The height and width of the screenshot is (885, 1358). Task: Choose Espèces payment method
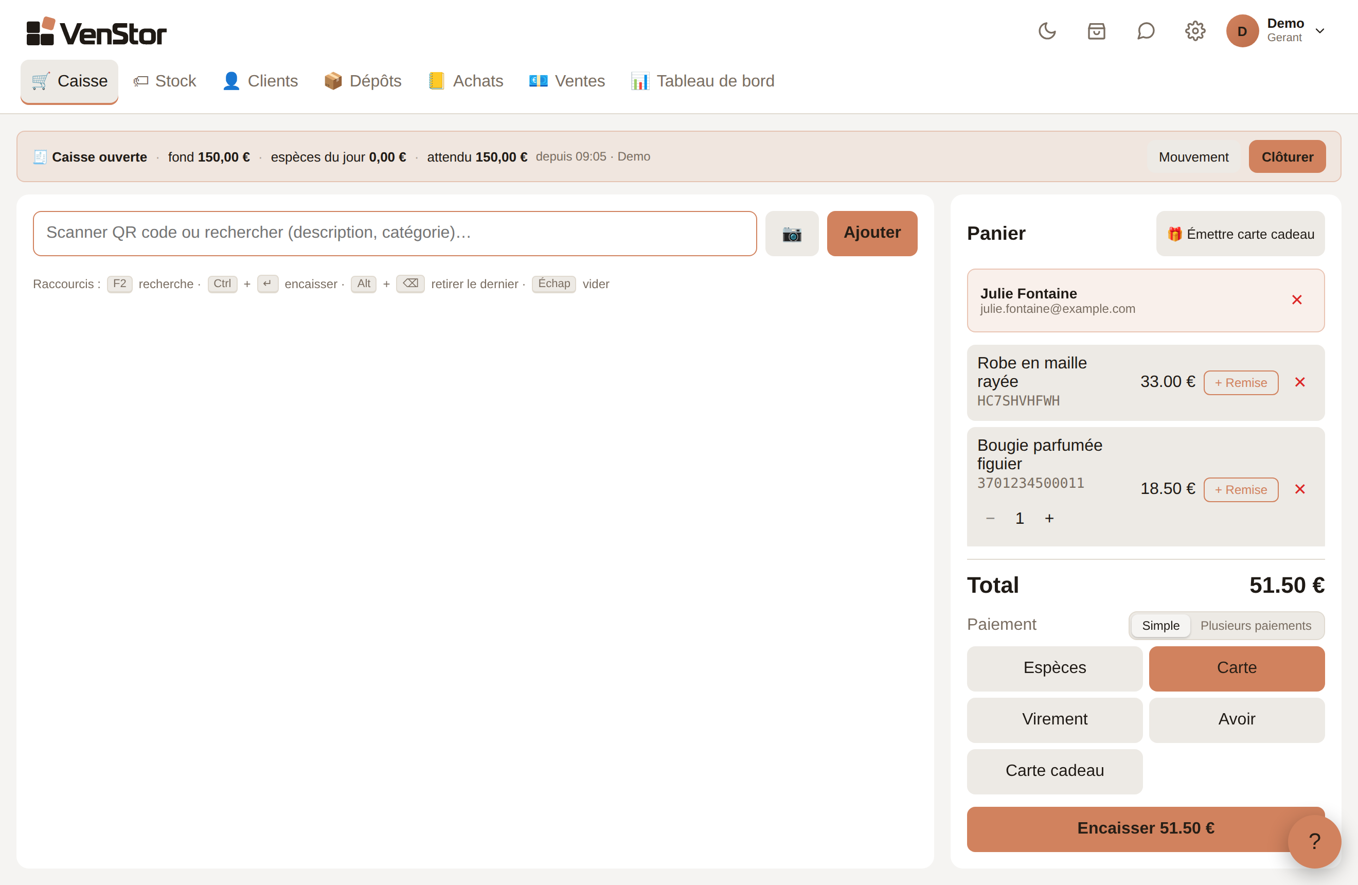[x=1055, y=668]
